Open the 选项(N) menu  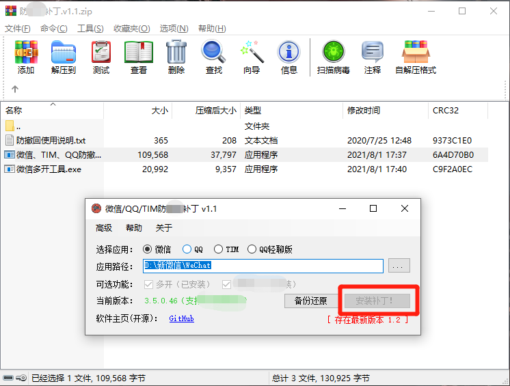(x=174, y=29)
